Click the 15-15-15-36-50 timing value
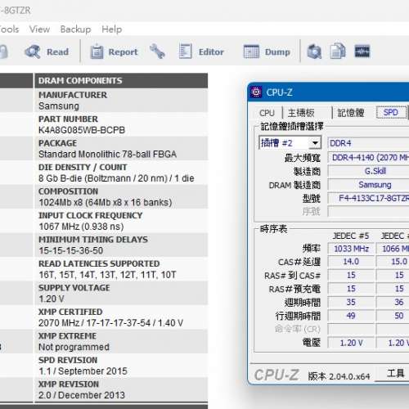Screen dimensions: 409x409 tap(70, 250)
